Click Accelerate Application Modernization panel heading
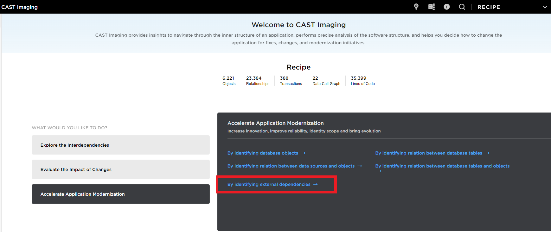The image size is (551, 232). pos(276,123)
